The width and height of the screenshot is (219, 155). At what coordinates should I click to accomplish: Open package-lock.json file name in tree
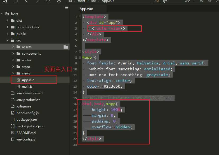[30, 126]
